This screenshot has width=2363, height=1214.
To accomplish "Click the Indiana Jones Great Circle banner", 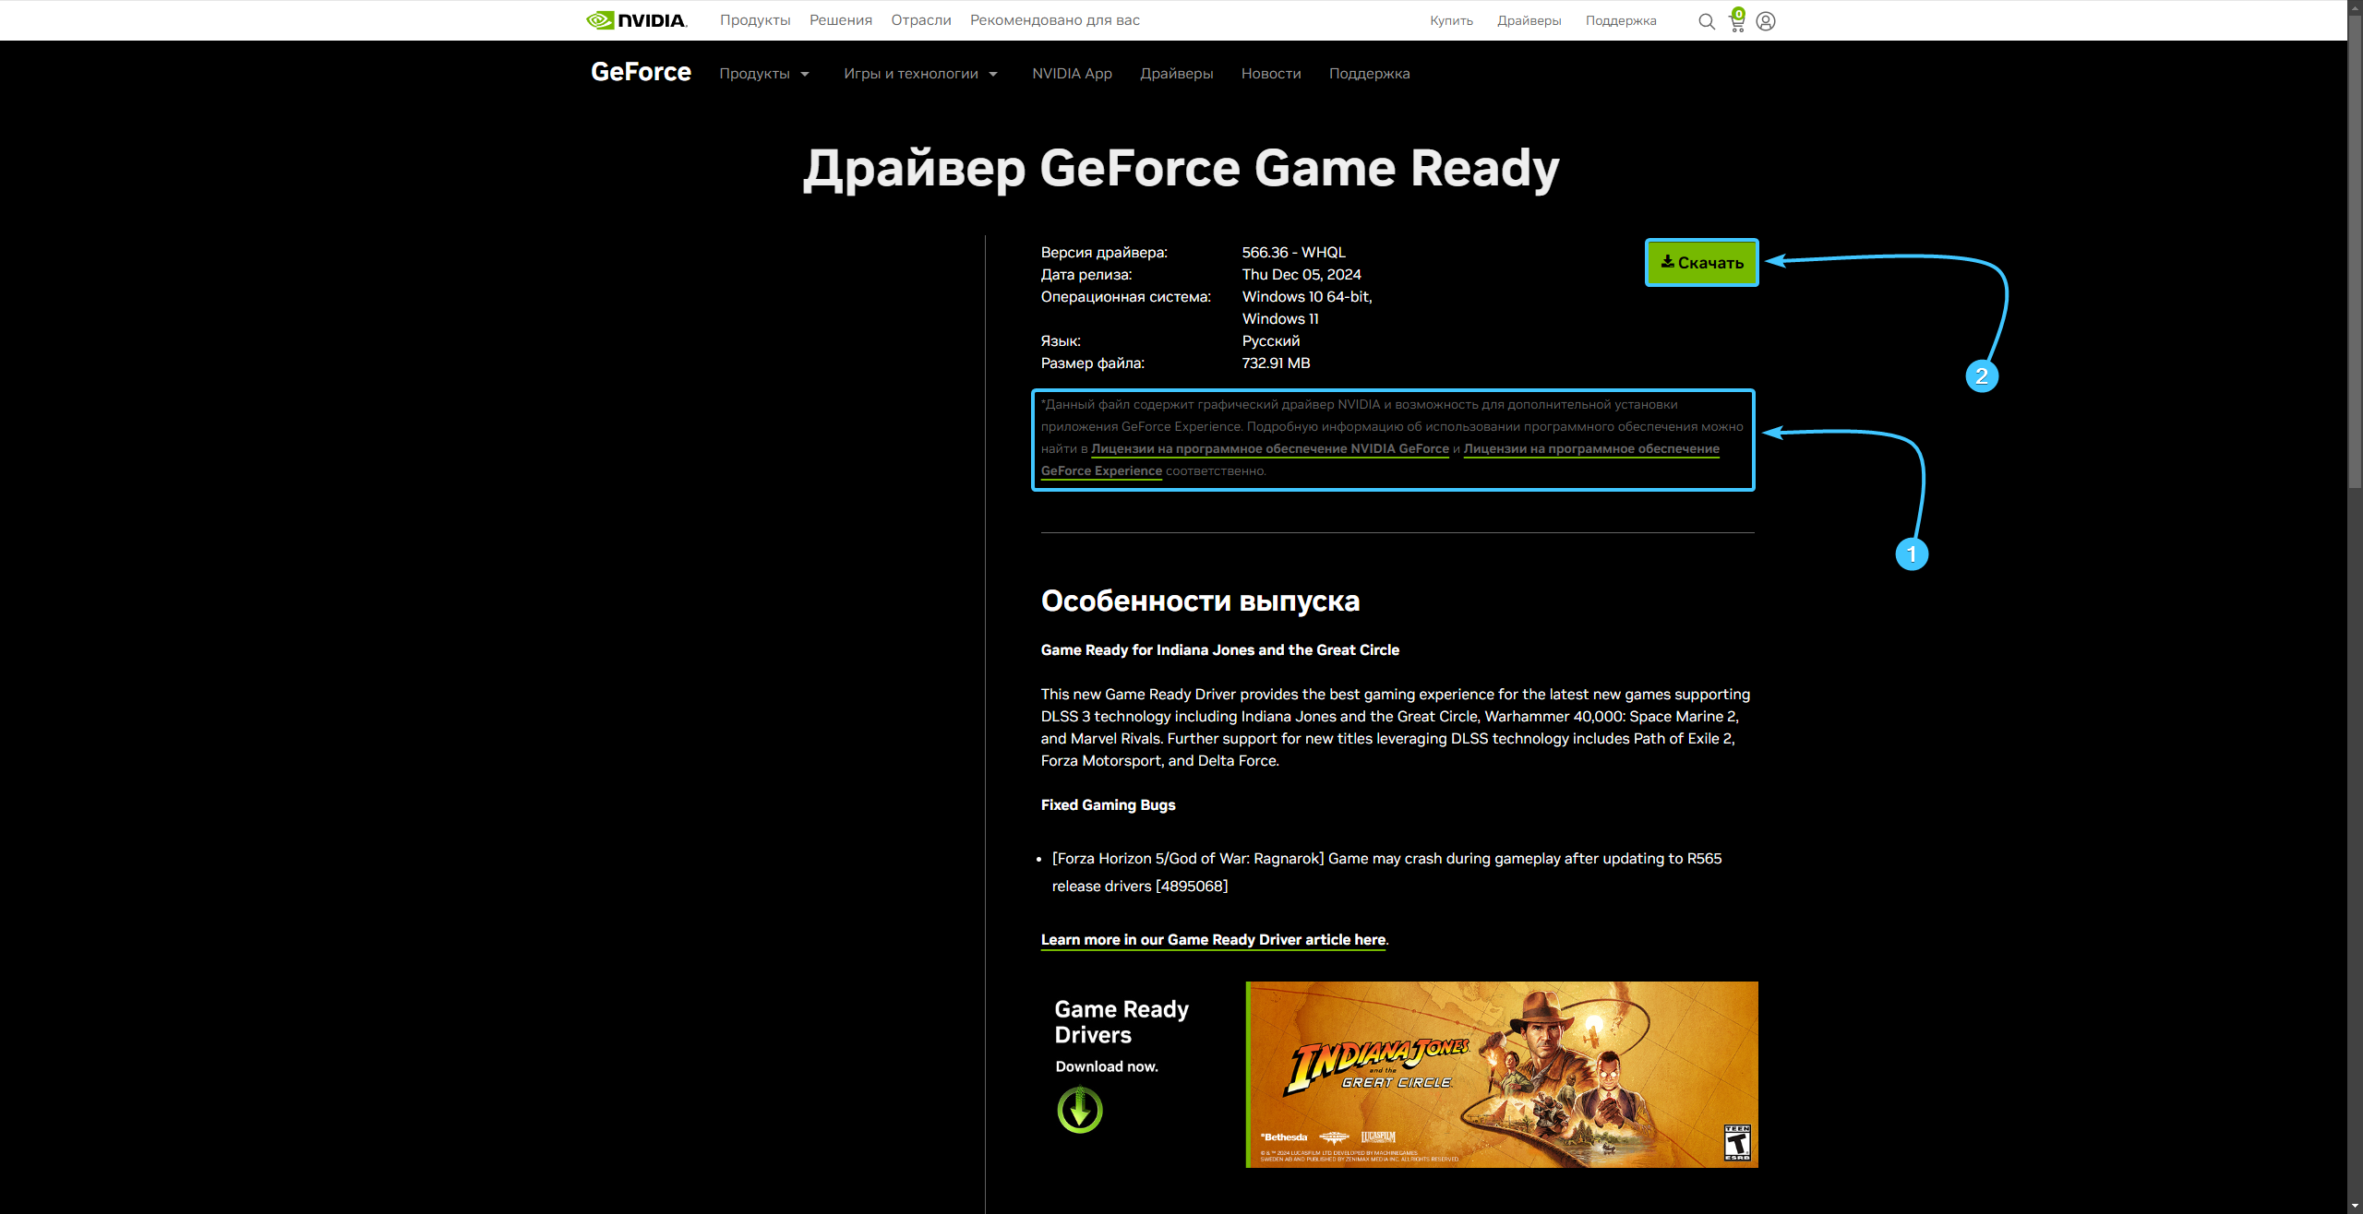I will click(x=1502, y=1075).
